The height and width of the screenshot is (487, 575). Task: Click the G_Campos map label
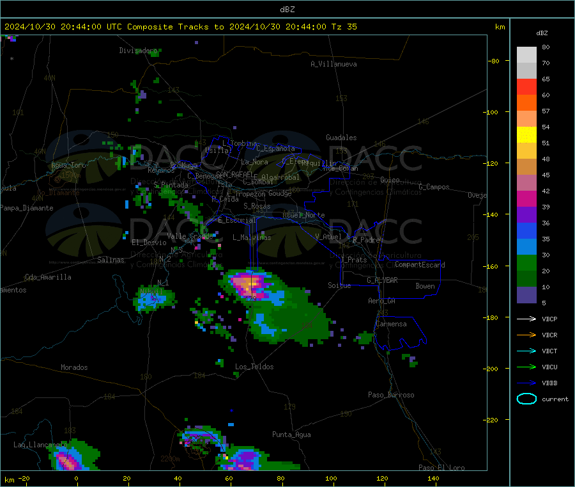[434, 187]
